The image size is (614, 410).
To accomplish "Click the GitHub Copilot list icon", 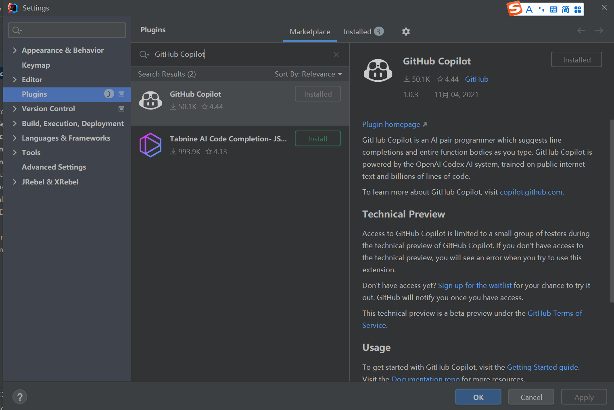I will (x=150, y=100).
